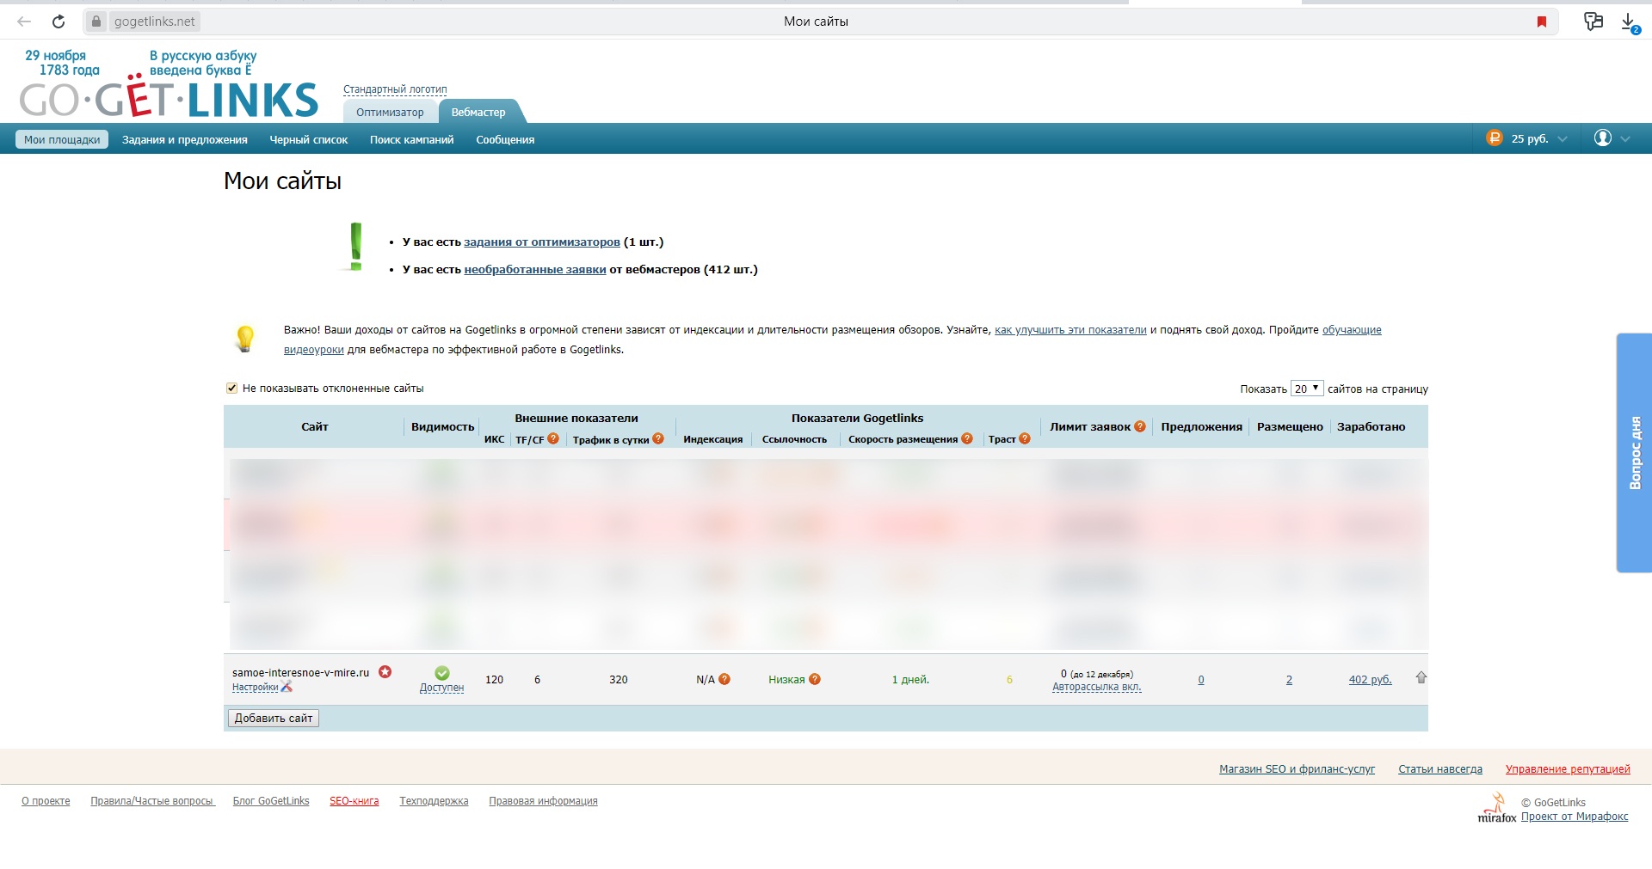Go to Поиск кампаний
1652x869 pixels.
tap(412, 139)
